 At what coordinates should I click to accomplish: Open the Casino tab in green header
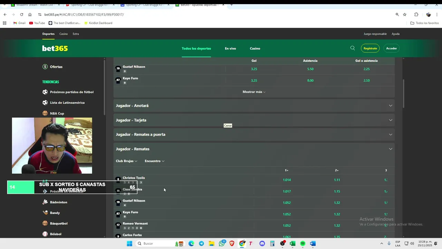coord(255,48)
